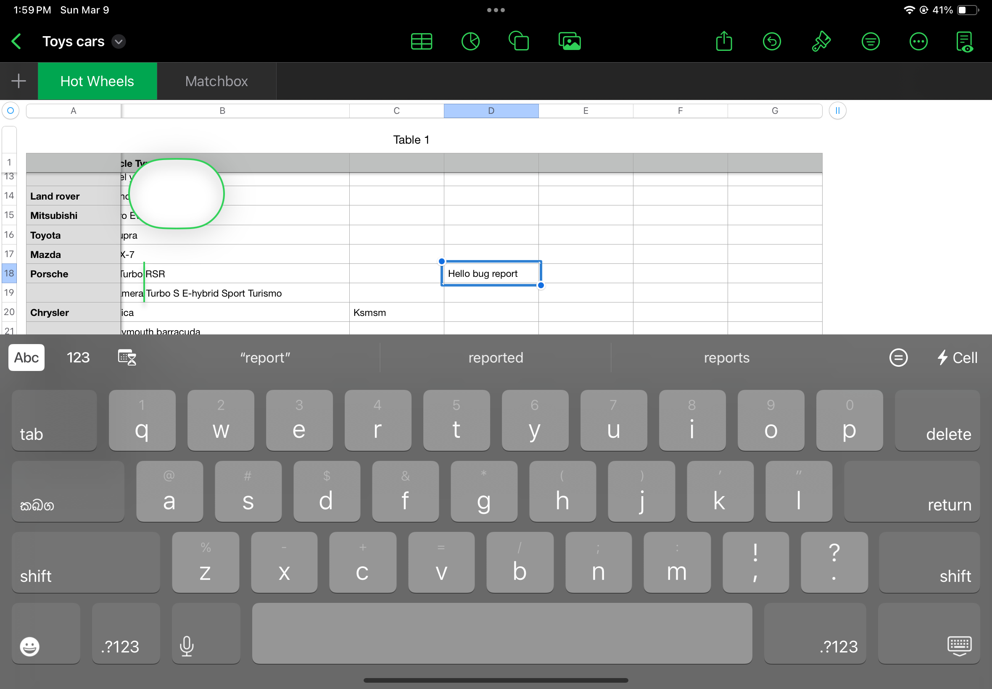This screenshot has width=992, height=689.
Task: Tap the Share icon in toolbar
Action: [x=724, y=42]
